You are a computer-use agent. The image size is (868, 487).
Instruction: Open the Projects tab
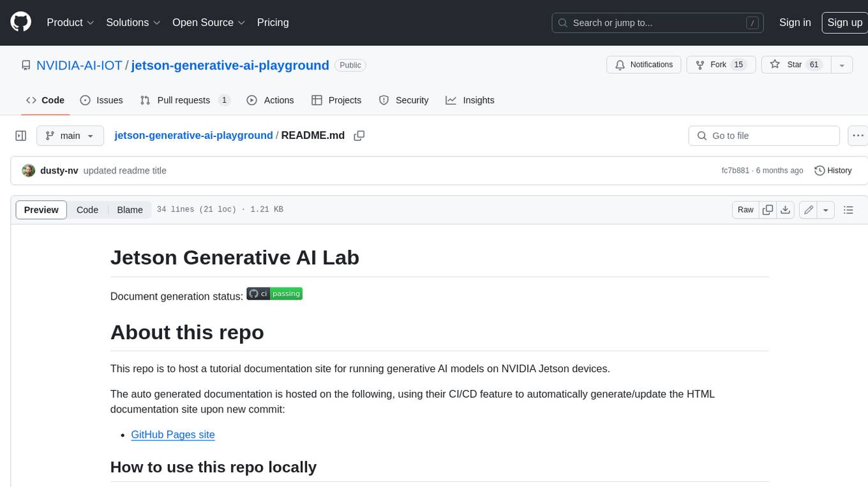pos(336,100)
